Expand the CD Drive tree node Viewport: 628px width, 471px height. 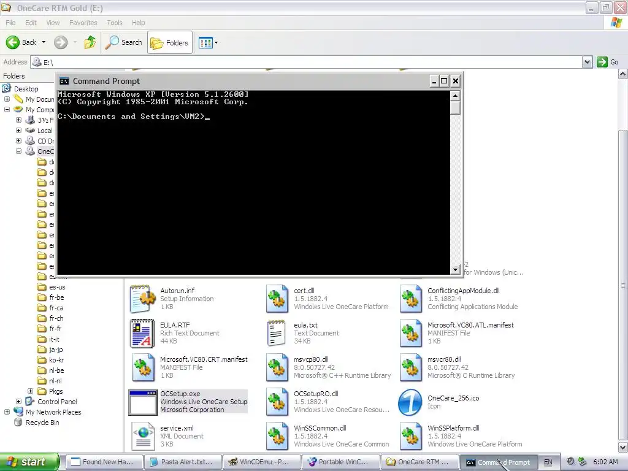[18, 140]
